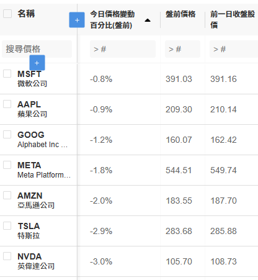Sort by 盤前價格 column header
258x280 pixels.
(x=180, y=14)
